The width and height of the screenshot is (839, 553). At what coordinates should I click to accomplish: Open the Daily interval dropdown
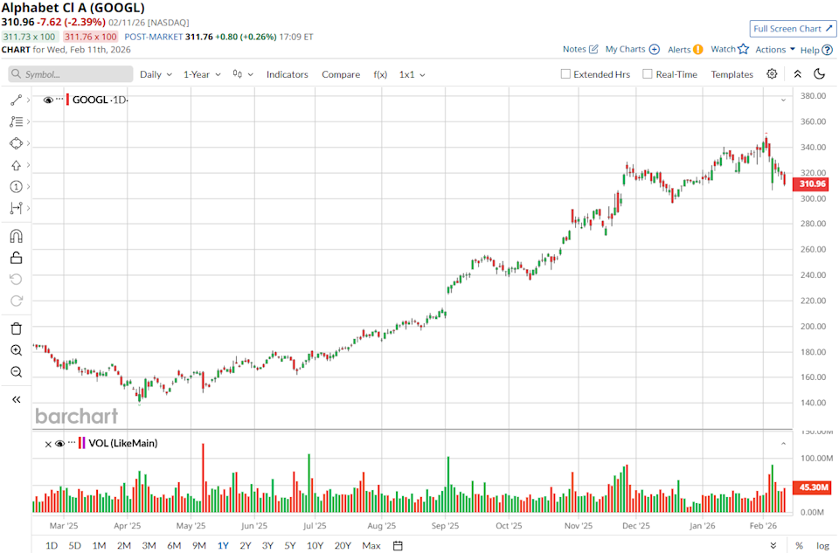[x=154, y=74]
